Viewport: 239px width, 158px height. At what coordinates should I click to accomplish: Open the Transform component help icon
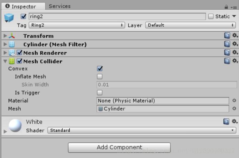[x=227, y=36]
